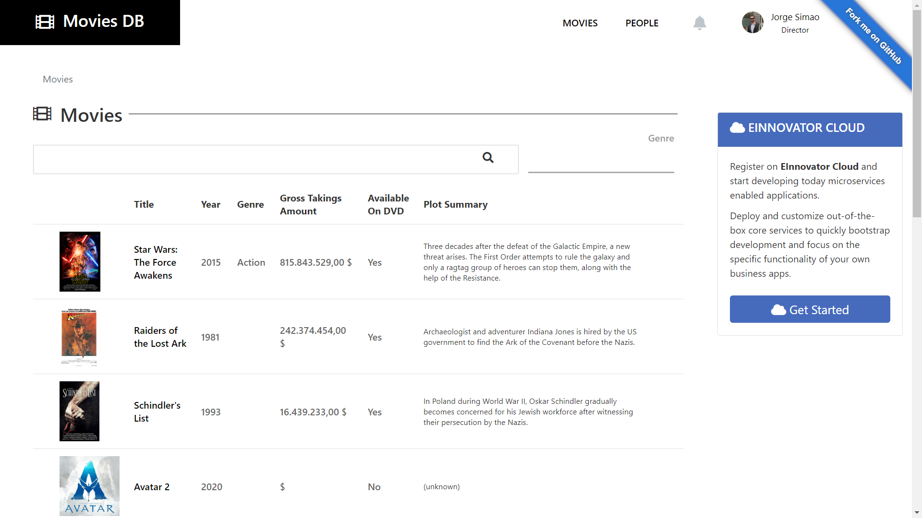The width and height of the screenshot is (922, 518).
Task: Click the Galactic Empire plot summary text
Action: pos(527,262)
